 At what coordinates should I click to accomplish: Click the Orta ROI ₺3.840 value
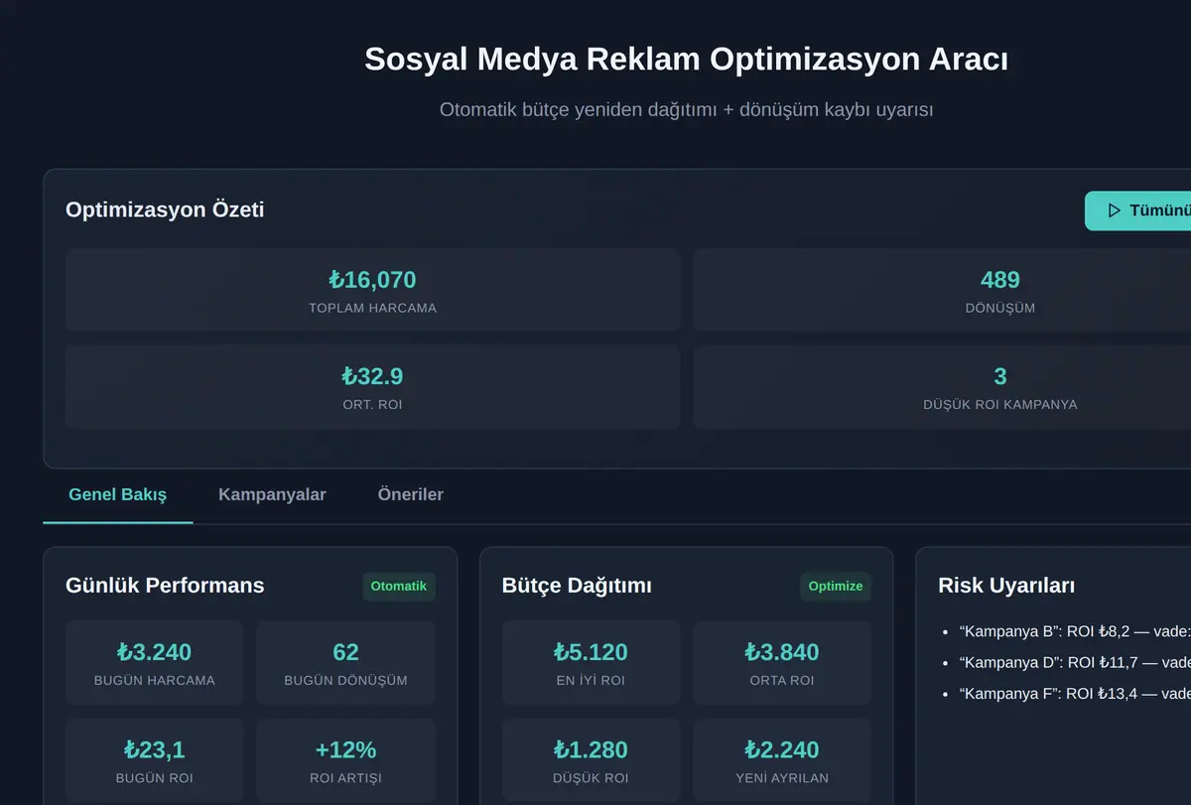click(782, 652)
